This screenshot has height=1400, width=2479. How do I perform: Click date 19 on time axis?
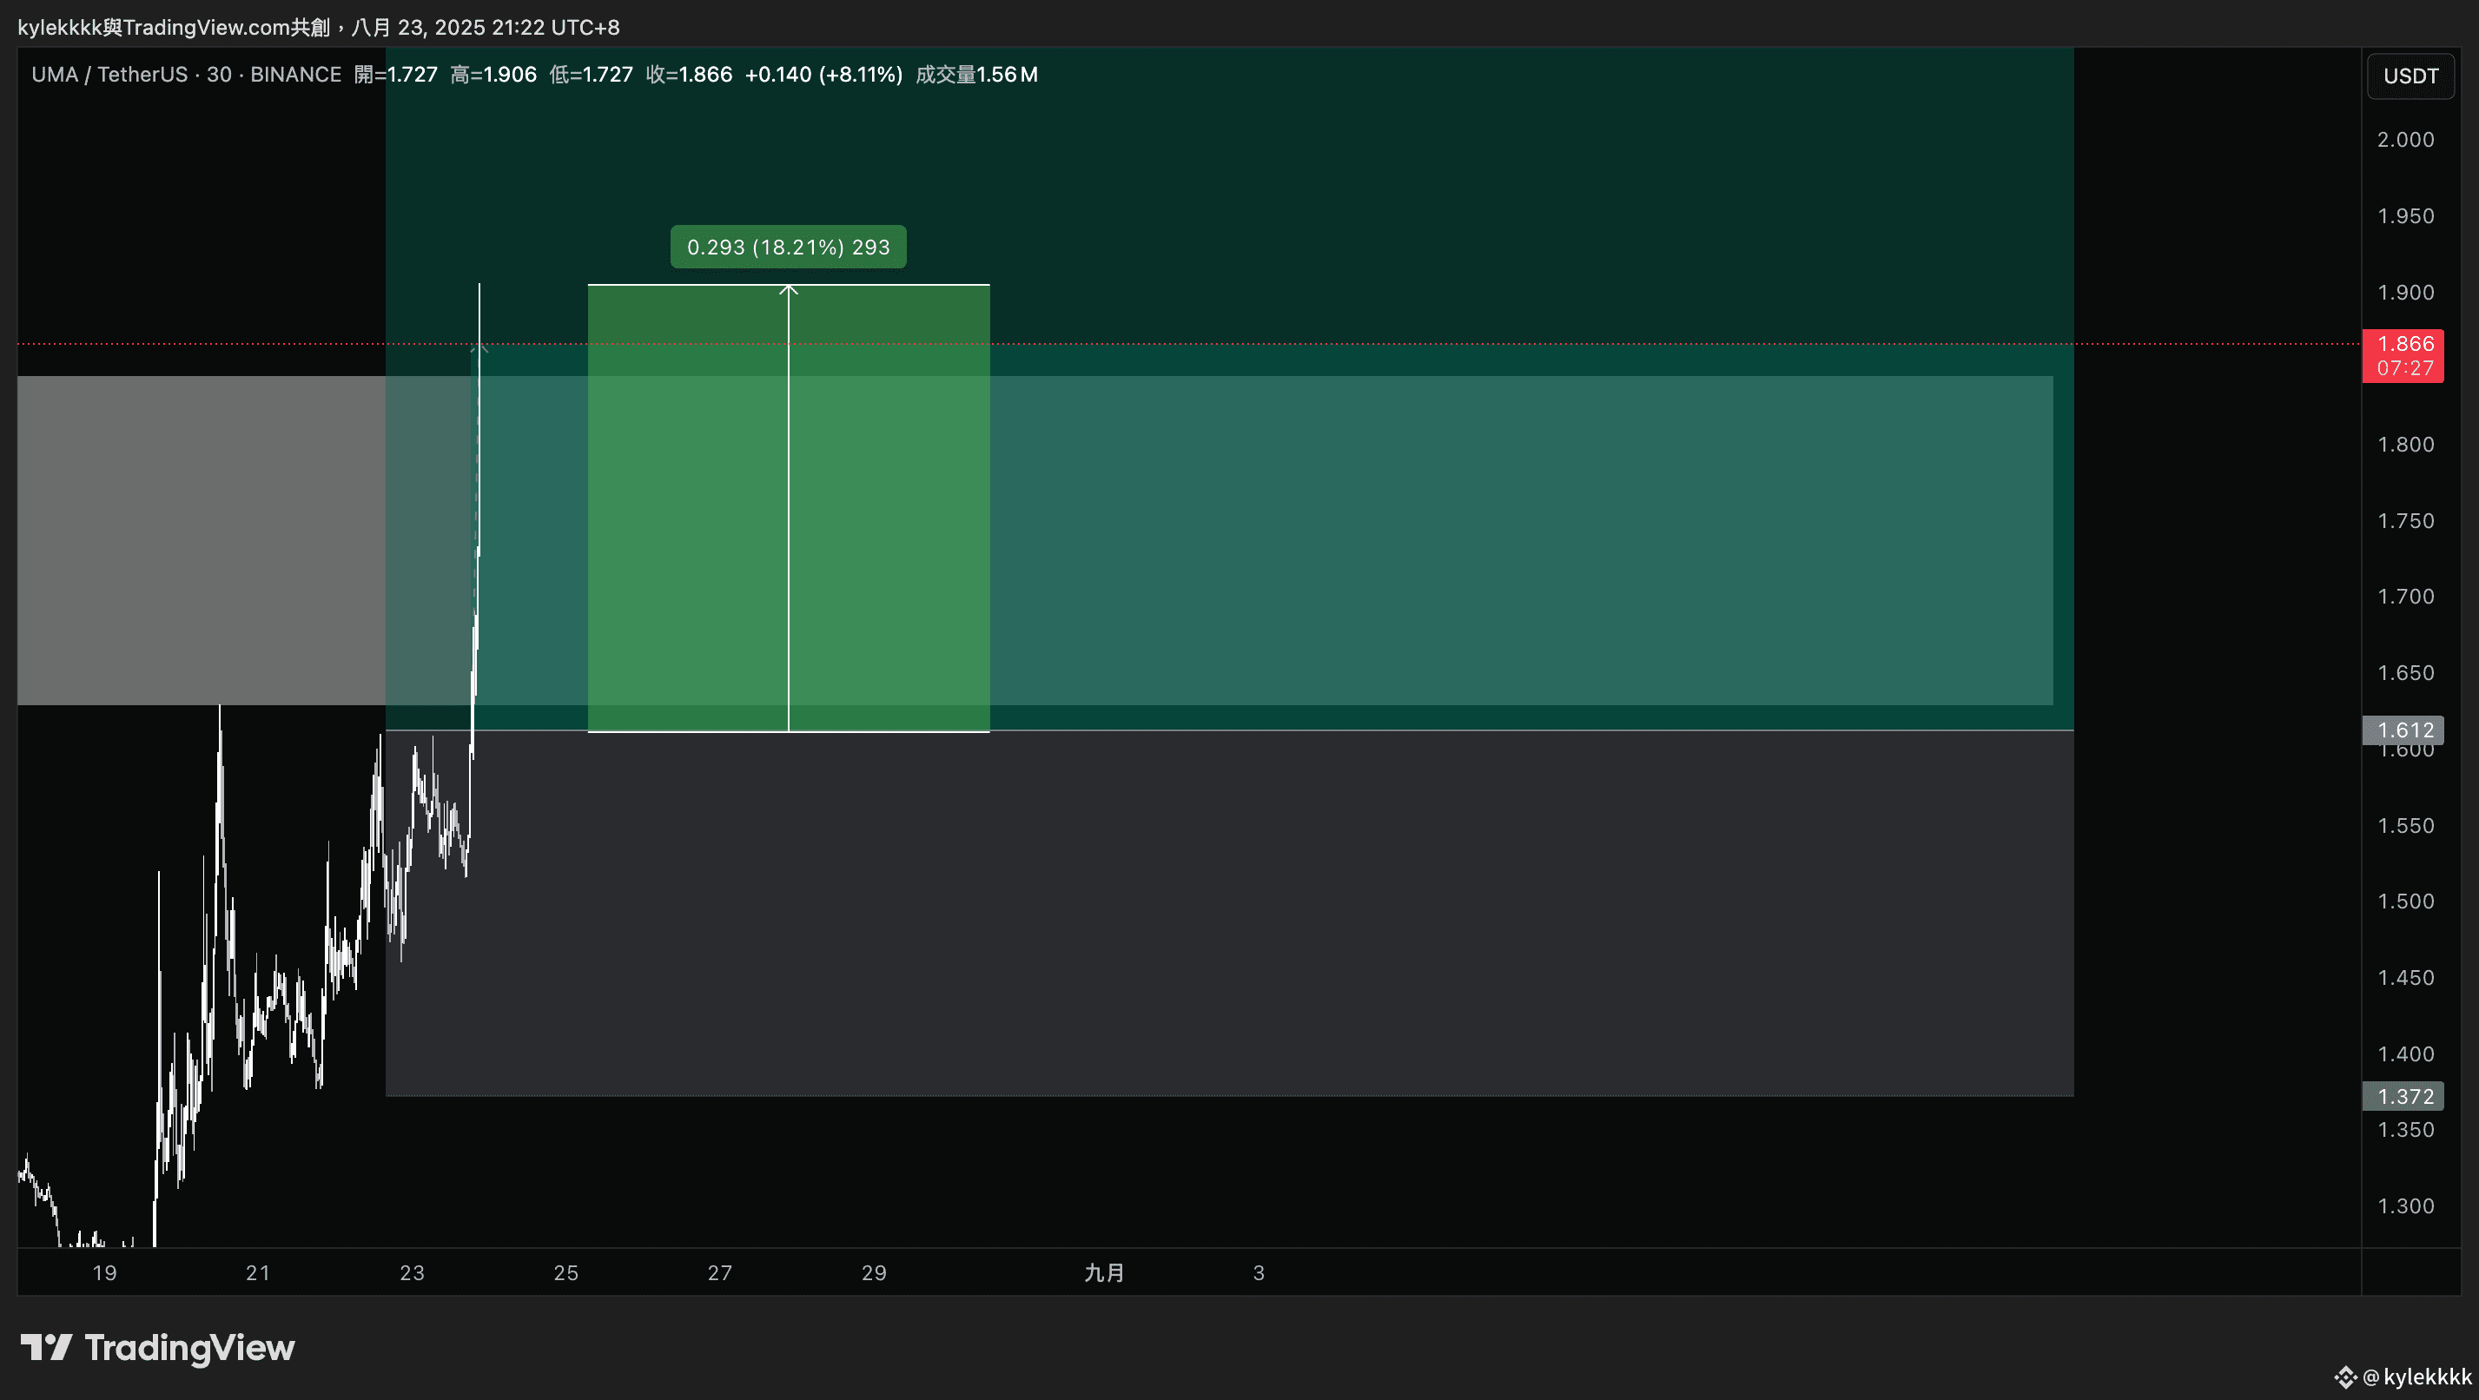point(104,1273)
